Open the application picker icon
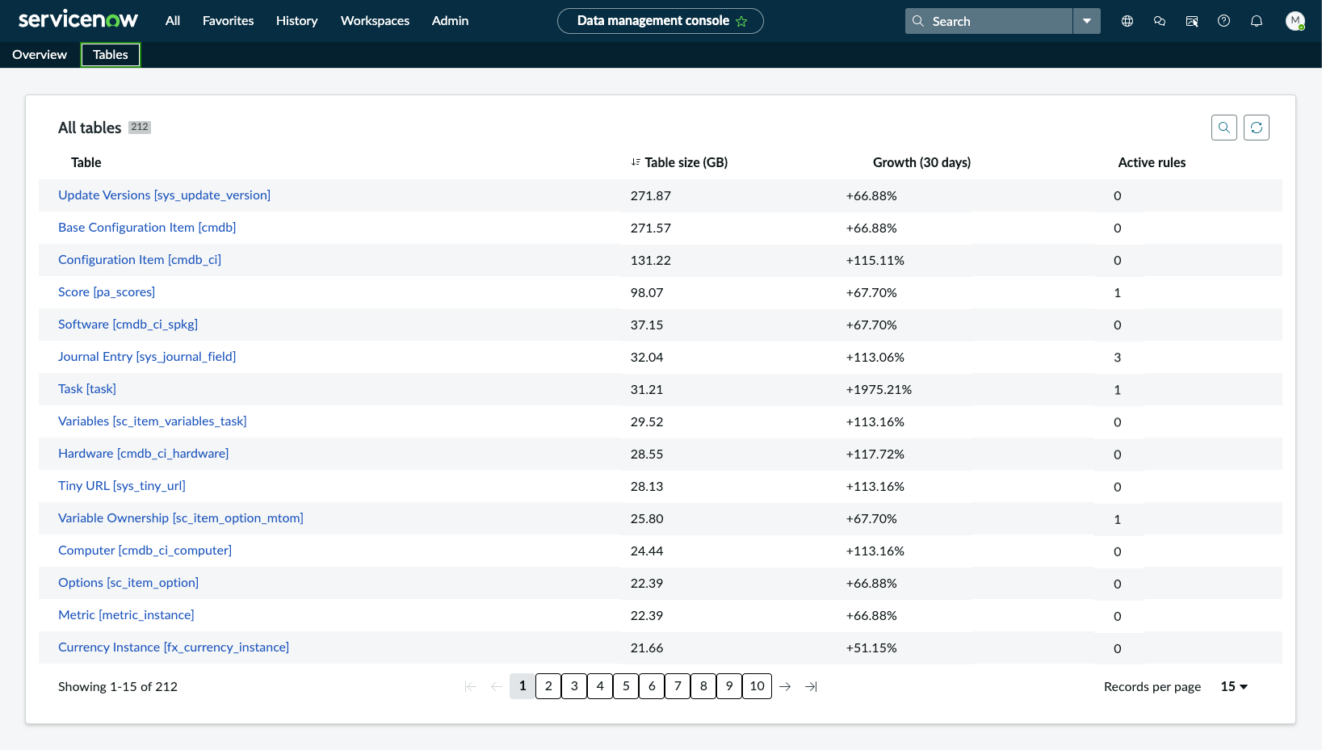This screenshot has width=1322, height=750. coord(1192,21)
